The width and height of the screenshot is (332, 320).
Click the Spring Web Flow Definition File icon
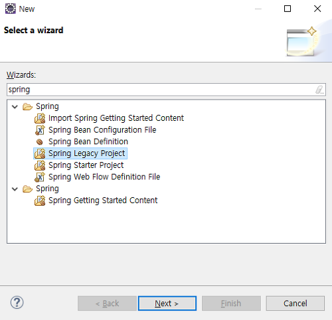pyautogui.click(x=40, y=177)
